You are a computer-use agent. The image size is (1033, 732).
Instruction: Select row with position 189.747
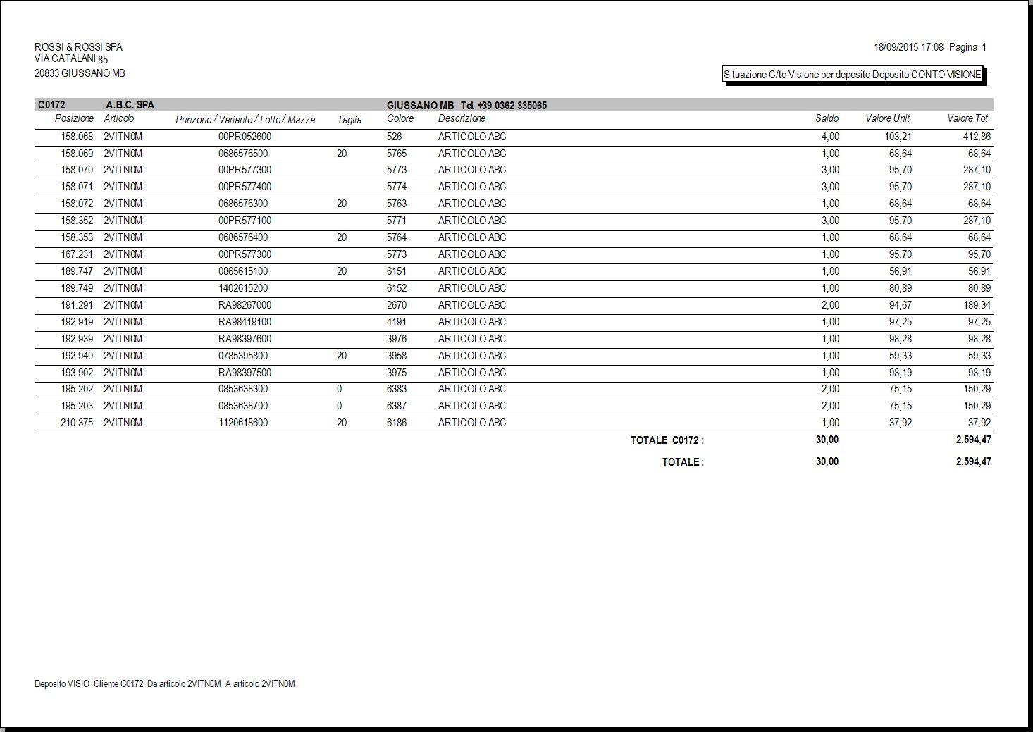514,271
